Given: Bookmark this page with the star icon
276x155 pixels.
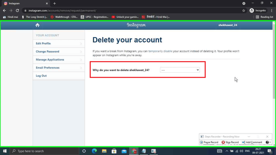Looking at the screenshot, I should (x=244, y=10).
